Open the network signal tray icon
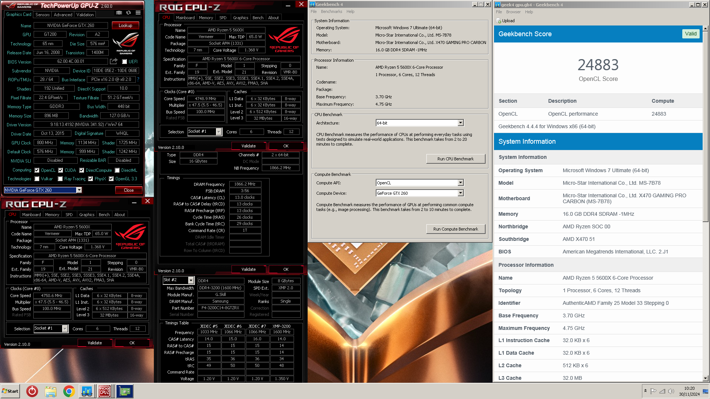Image resolution: width=710 pixels, height=399 pixels. click(x=662, y=391)
